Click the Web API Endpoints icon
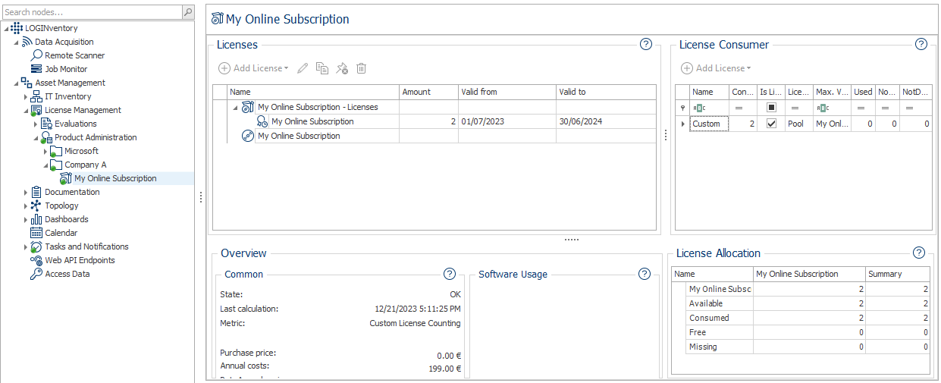This screenshot has height=383, width=941. point(36,260)
